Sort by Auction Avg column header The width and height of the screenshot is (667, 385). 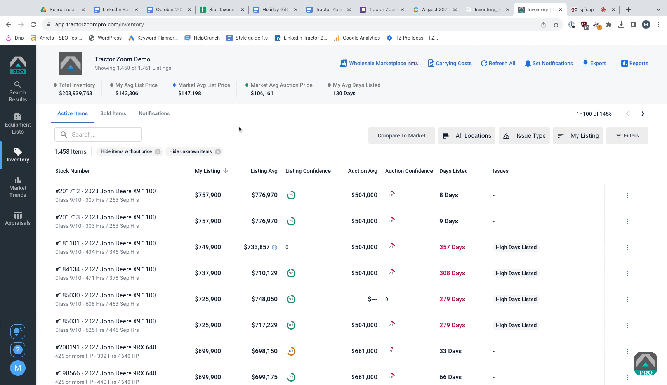363,171
